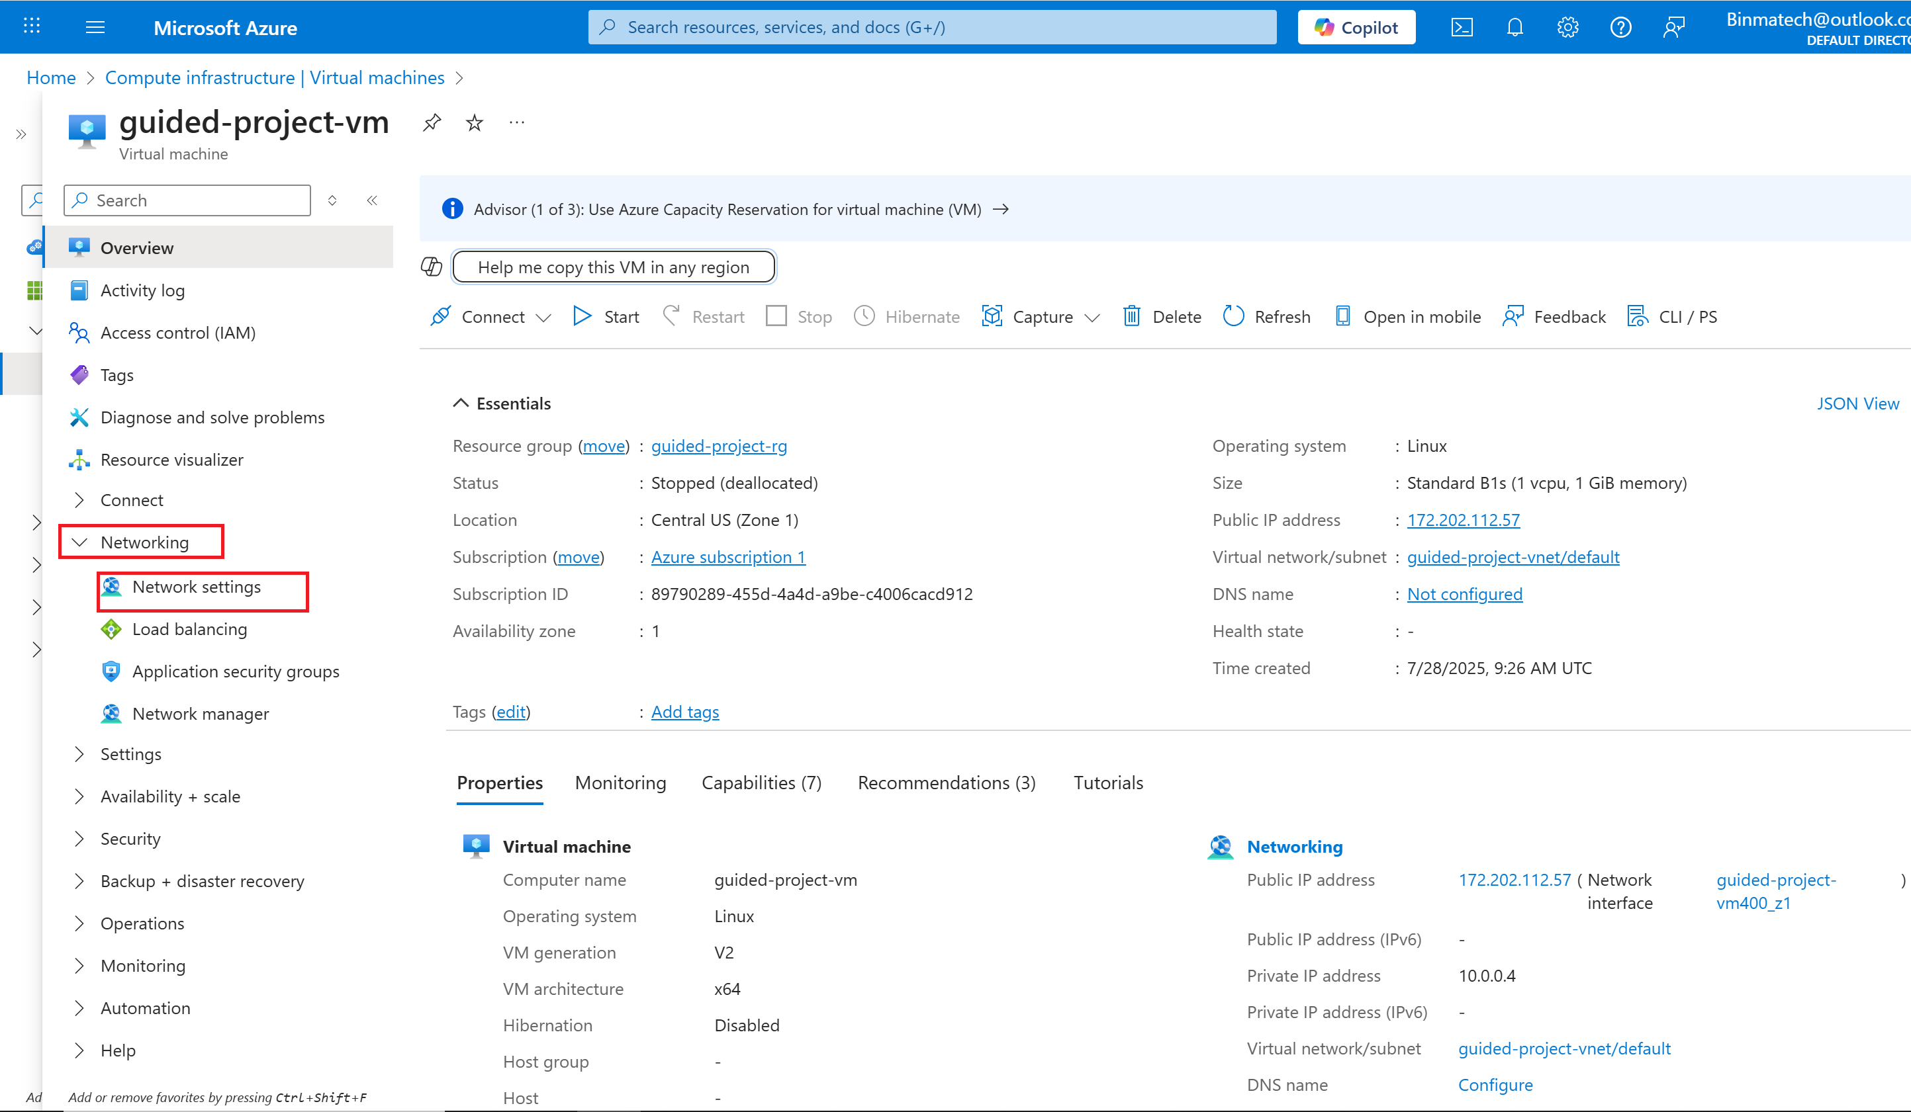Click the Delete trash icon
Viewport: 1911px width, 1112px height.
[x=1131, y=316]
